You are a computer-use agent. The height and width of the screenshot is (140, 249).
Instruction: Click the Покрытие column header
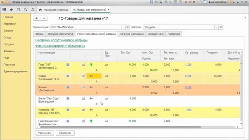tap(214, 55)
